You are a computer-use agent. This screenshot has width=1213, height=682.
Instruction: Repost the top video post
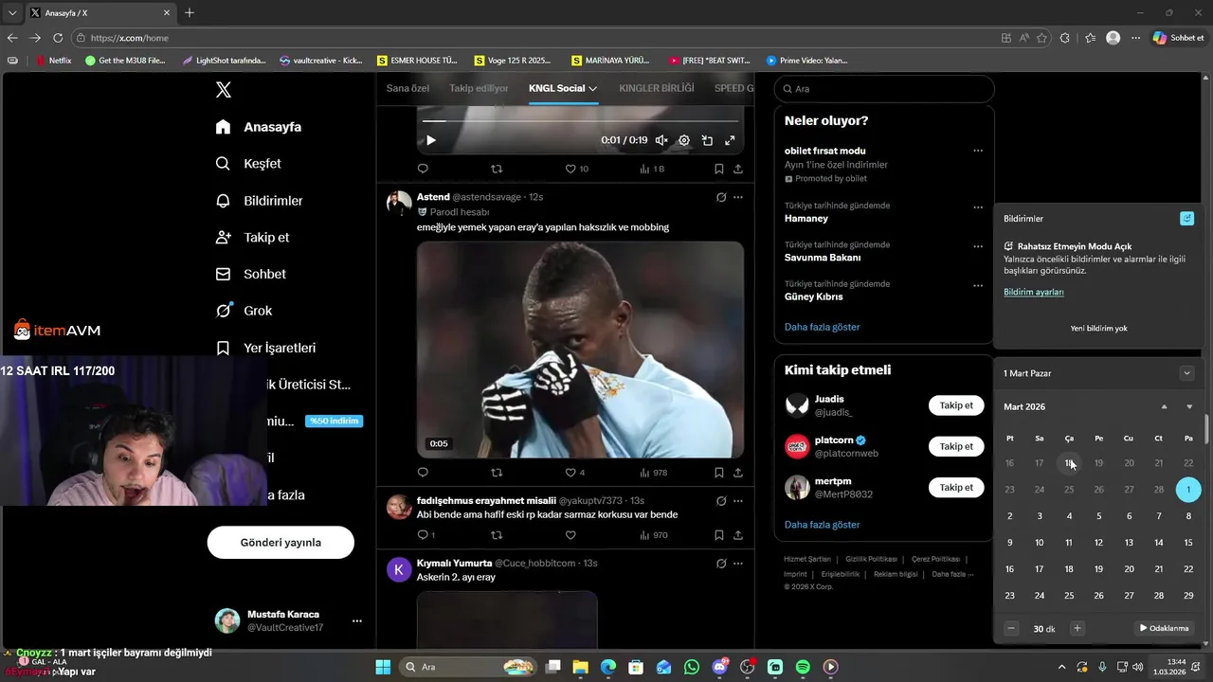(497, 169)
